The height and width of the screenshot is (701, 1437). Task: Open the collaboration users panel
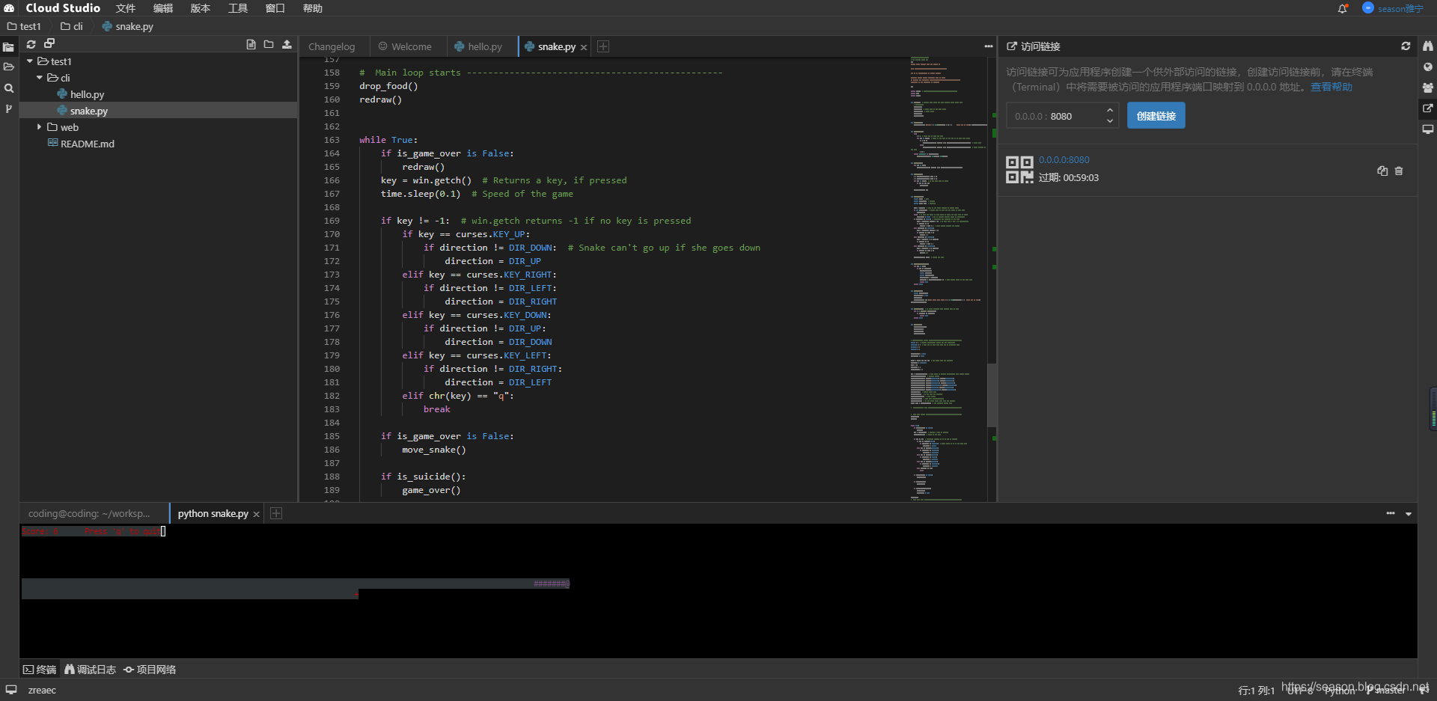(x=1428, y=88)
